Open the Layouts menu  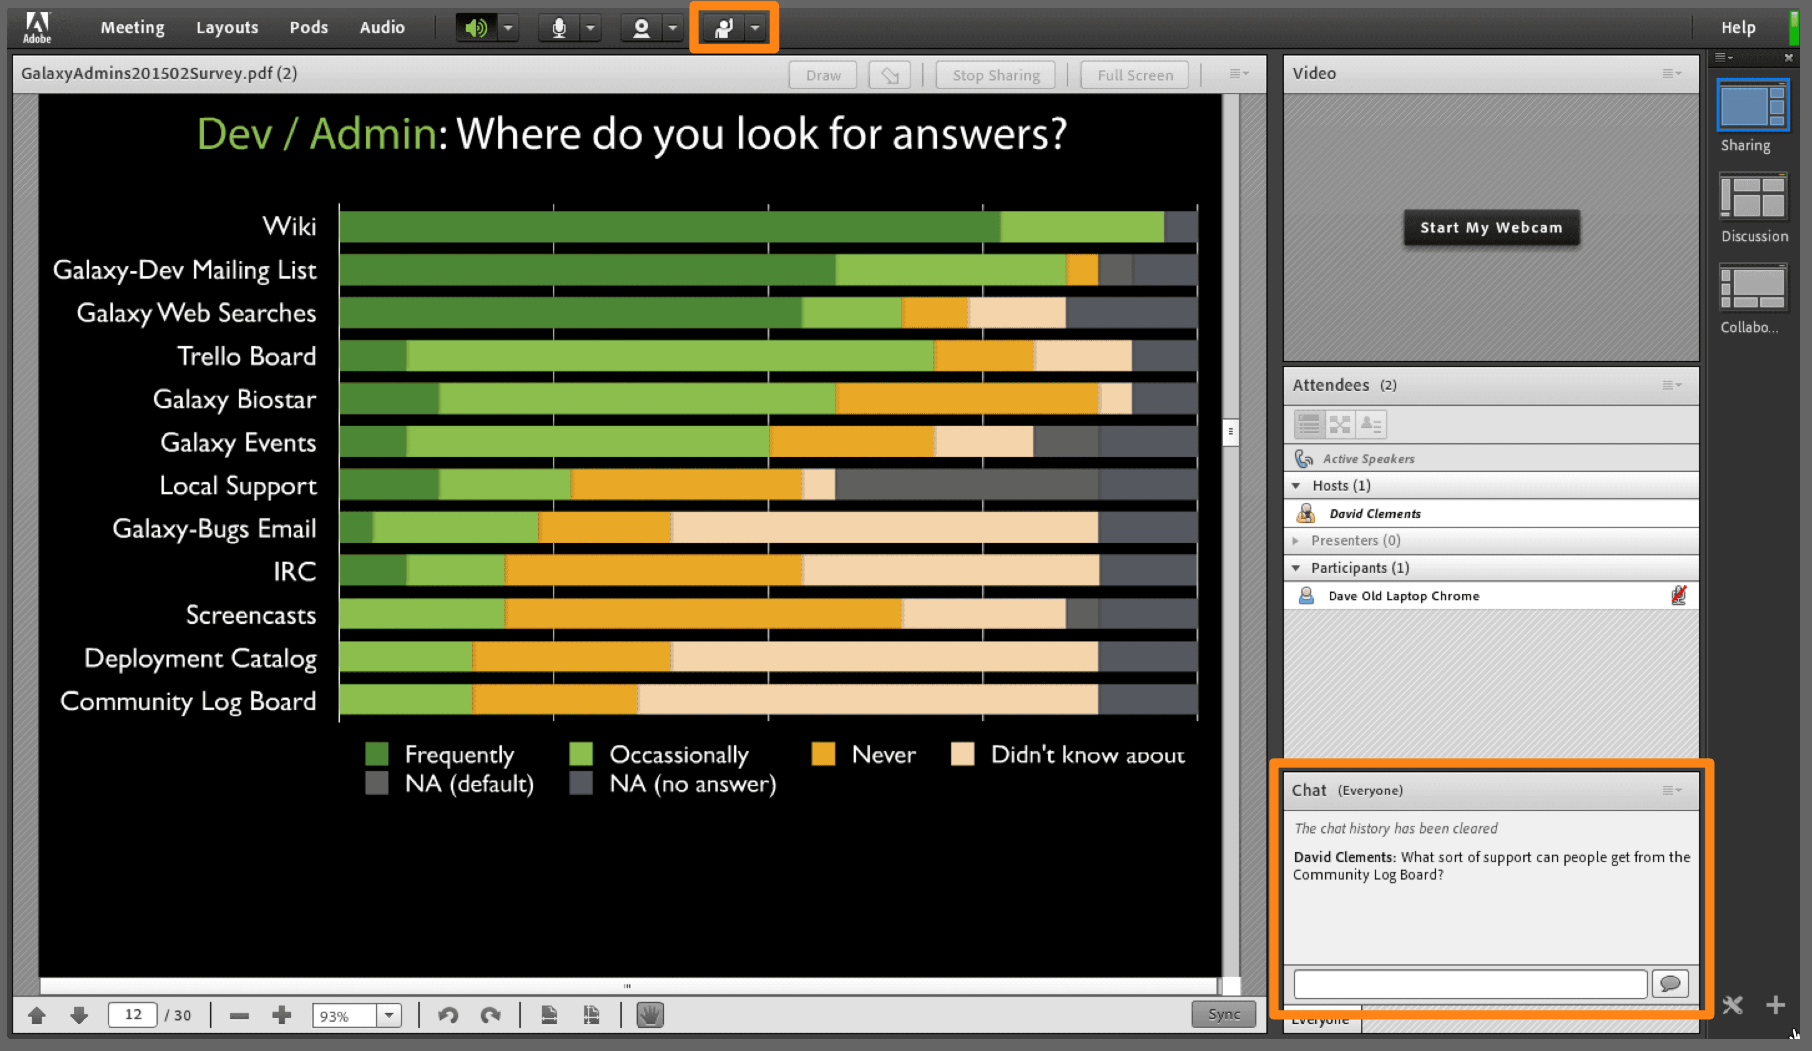click(x=226, y=27)
